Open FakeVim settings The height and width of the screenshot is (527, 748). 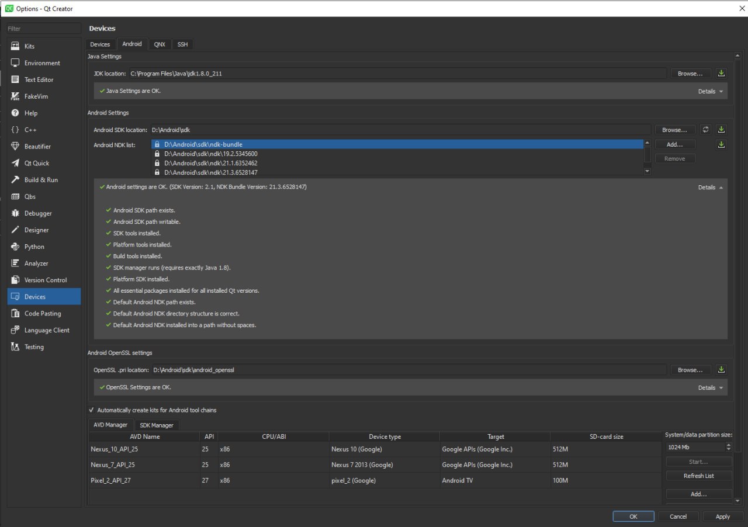(x=44, y=96)
